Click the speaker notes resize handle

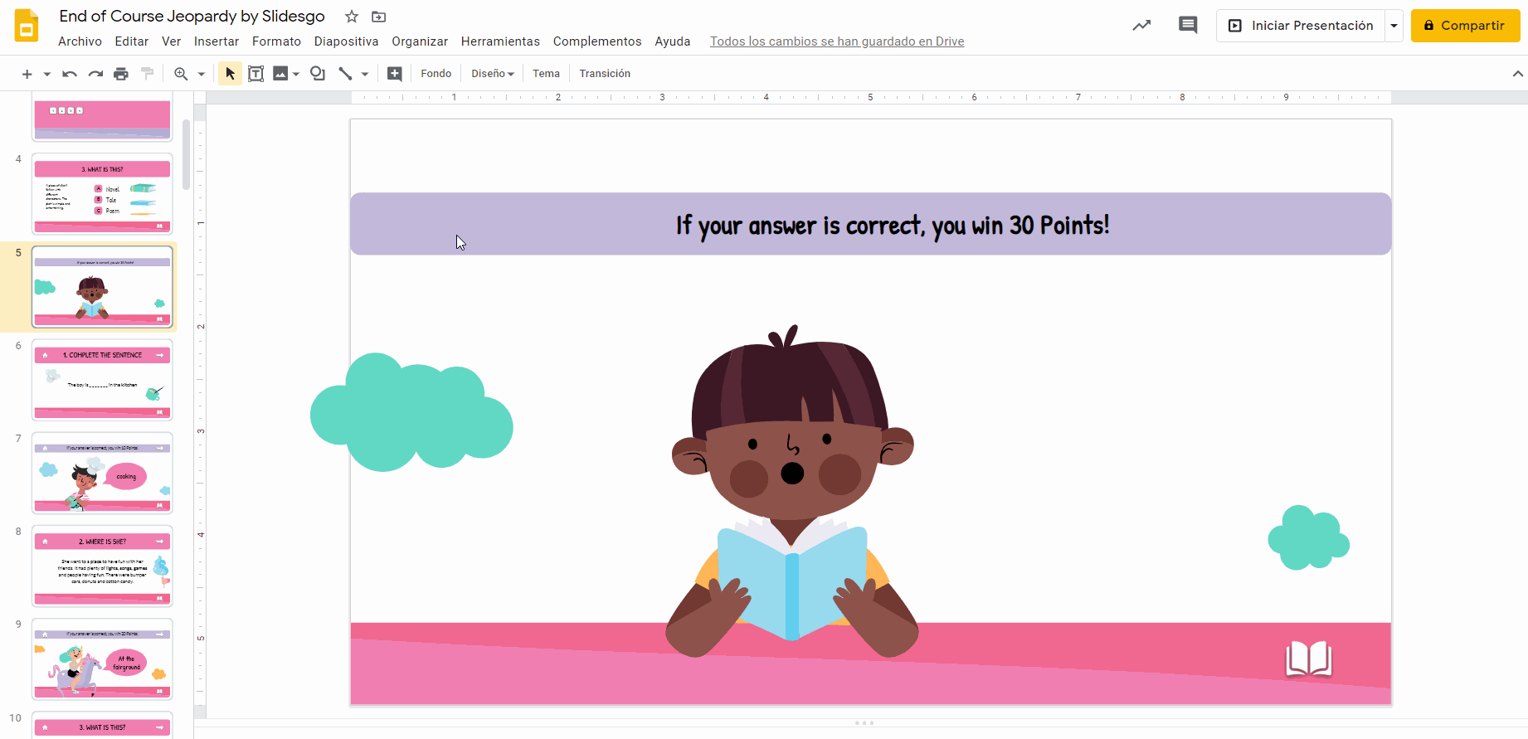pyautogui.click(x=864, y=722)
